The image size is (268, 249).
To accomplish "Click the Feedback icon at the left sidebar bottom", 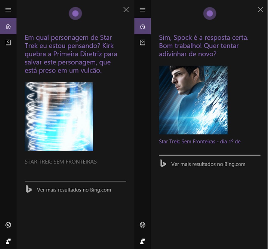I will (8, 241).
